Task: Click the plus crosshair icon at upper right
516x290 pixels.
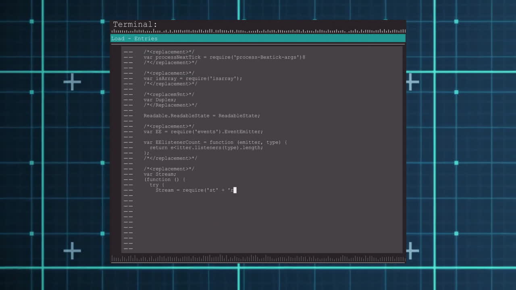Action: [x=412, y=82]
